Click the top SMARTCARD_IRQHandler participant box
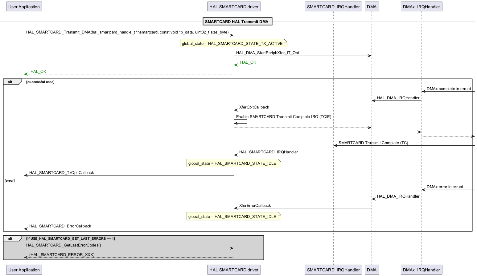477x276 pixels. click(333, 7)
